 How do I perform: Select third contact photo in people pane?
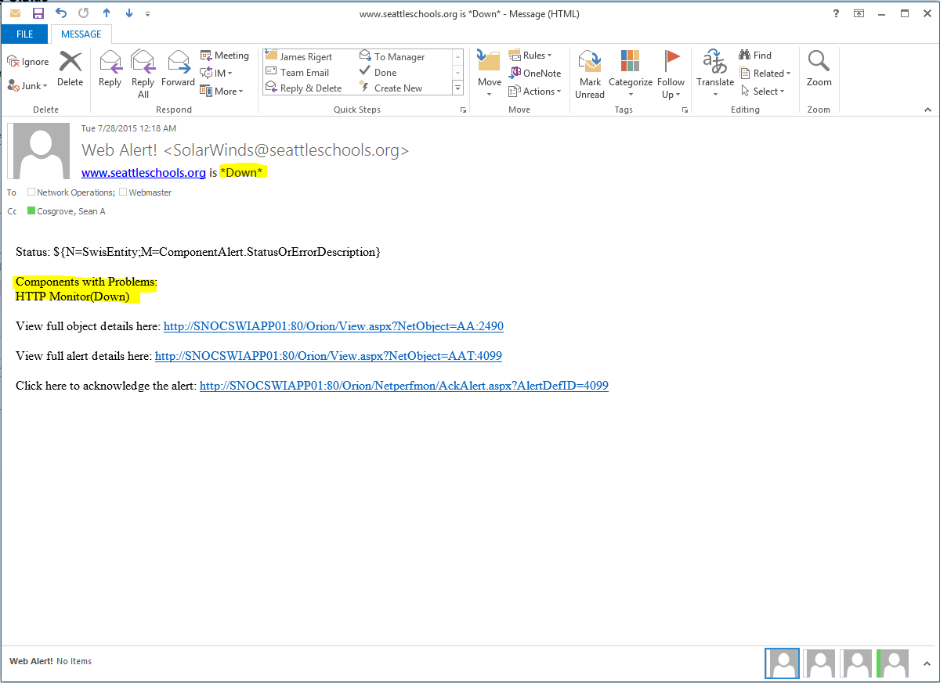(x=856, y=663)
